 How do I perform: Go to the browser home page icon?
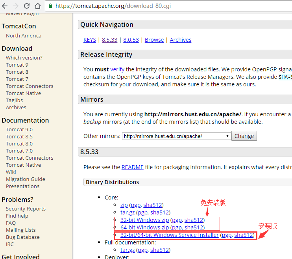click(38, 6)
